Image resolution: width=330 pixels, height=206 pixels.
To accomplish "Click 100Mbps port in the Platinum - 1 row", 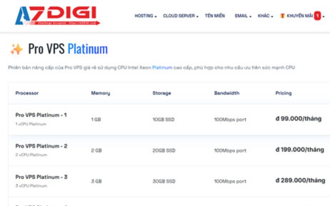I will (x=230, y=119).
